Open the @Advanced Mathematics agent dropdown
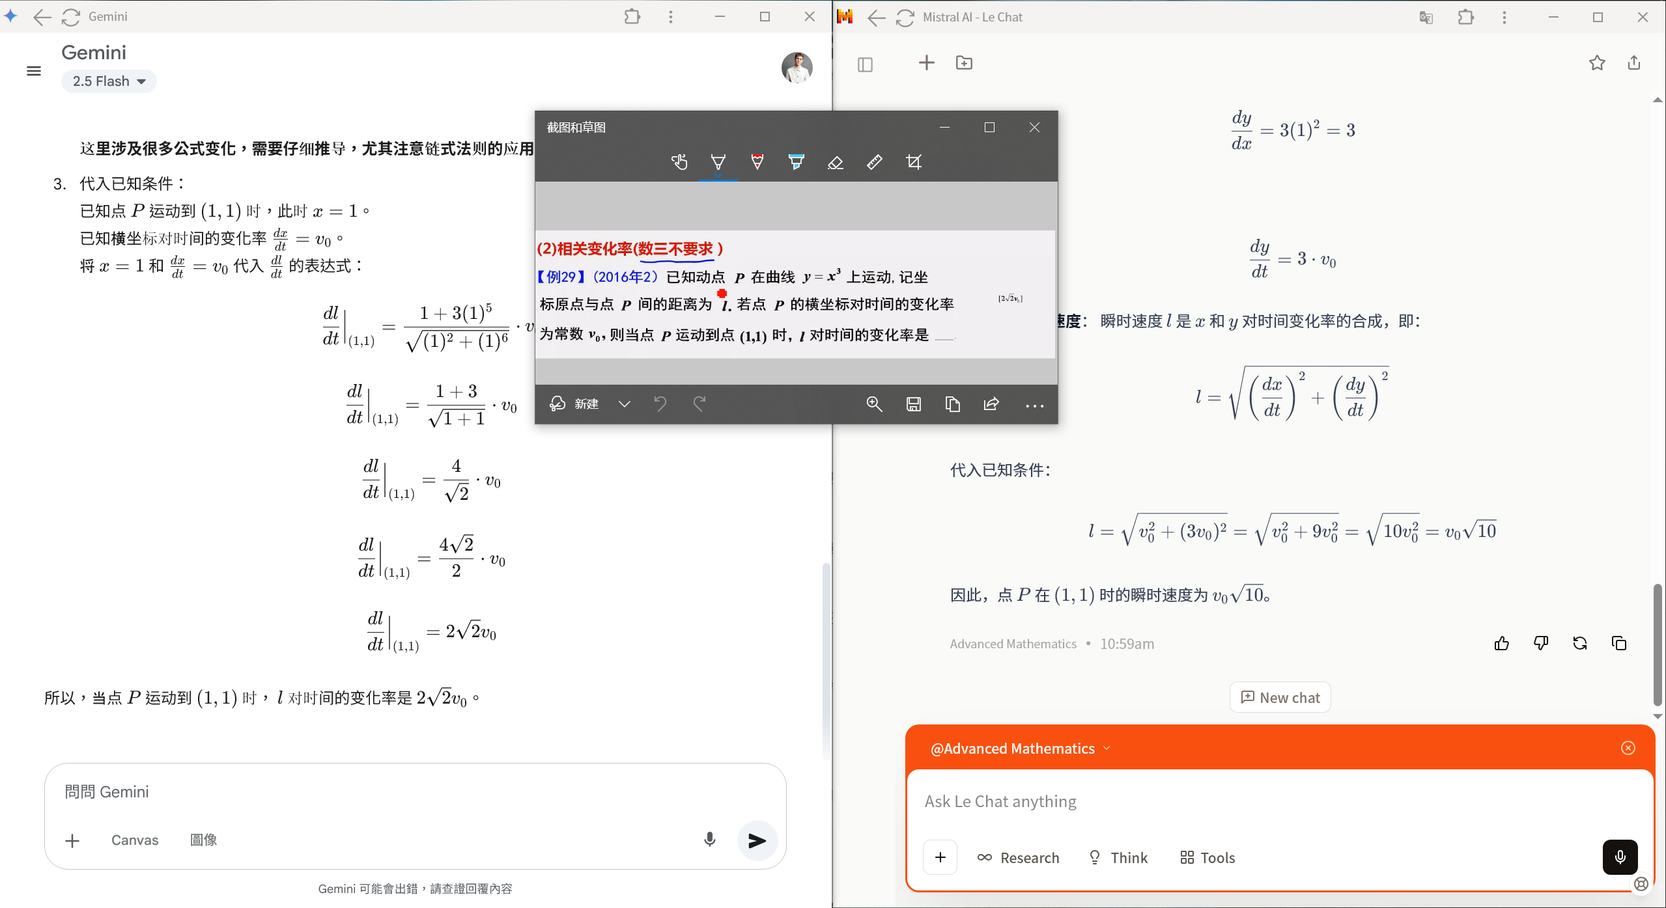 [1021, 749]
